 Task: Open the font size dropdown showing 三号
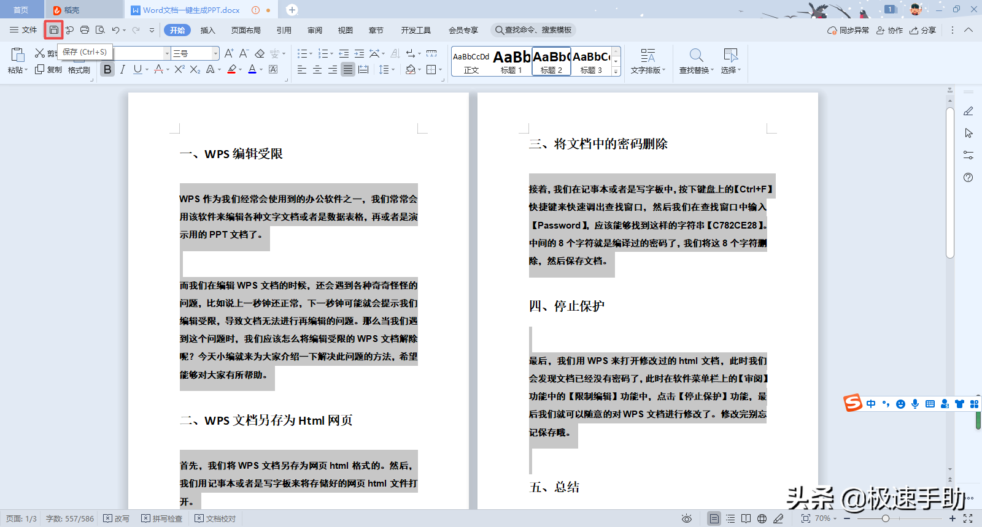pyautogui.click(x=215, y=53)
